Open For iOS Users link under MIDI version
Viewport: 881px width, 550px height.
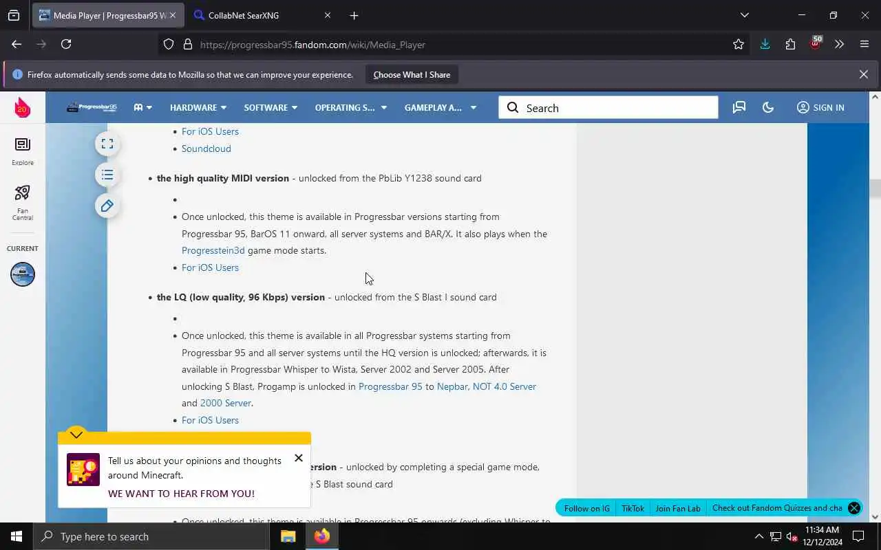[x=210, y=267]
